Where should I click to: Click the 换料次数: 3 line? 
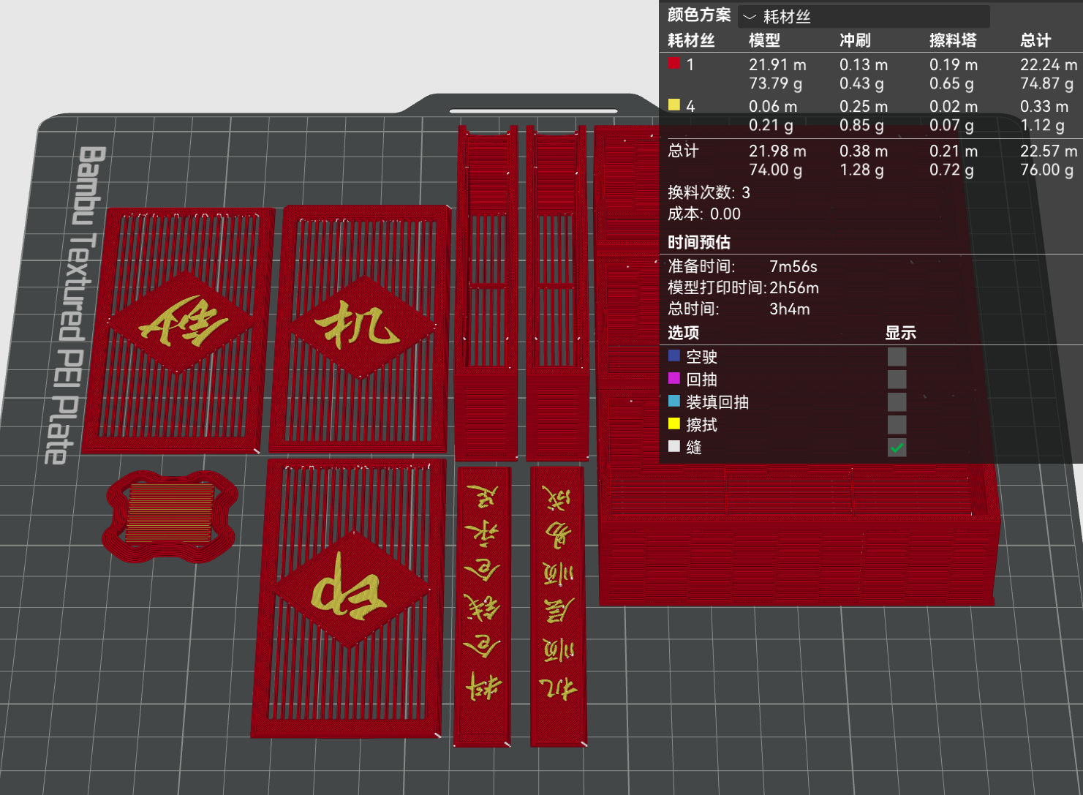click(x=709, y=192)
